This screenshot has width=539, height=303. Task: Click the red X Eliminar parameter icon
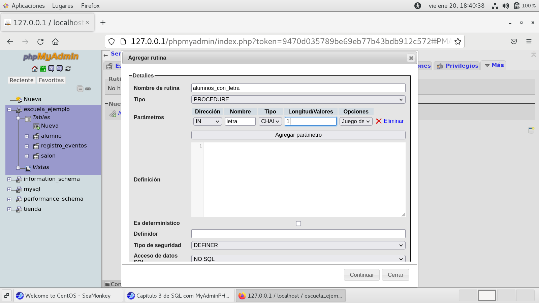click(x=379, y=121)
